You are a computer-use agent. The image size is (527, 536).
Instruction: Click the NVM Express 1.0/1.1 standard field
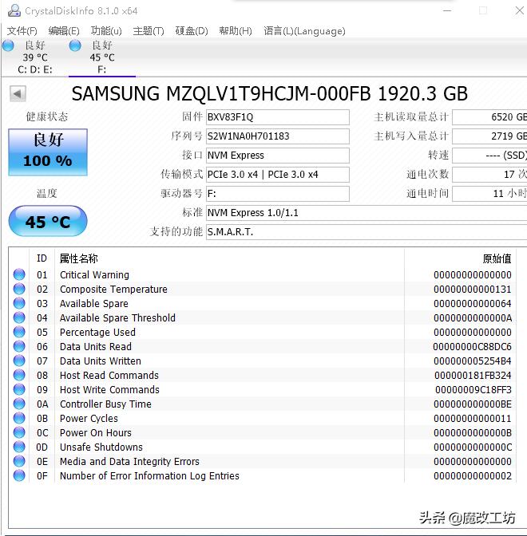(x=367, y=213)
